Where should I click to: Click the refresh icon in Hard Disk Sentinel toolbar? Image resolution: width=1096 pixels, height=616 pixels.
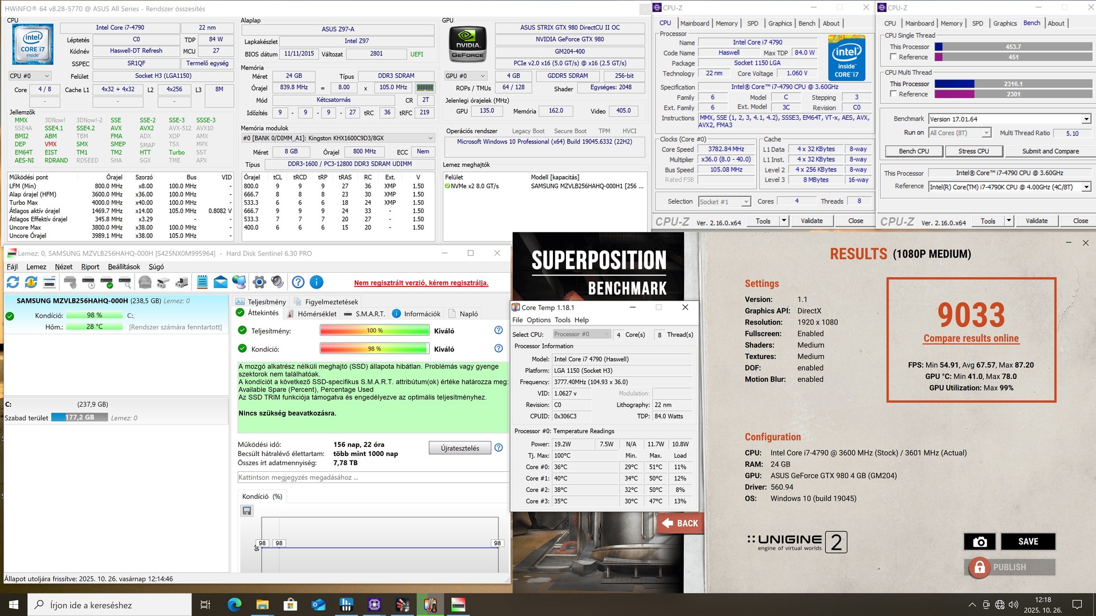(x=12, y=282)
